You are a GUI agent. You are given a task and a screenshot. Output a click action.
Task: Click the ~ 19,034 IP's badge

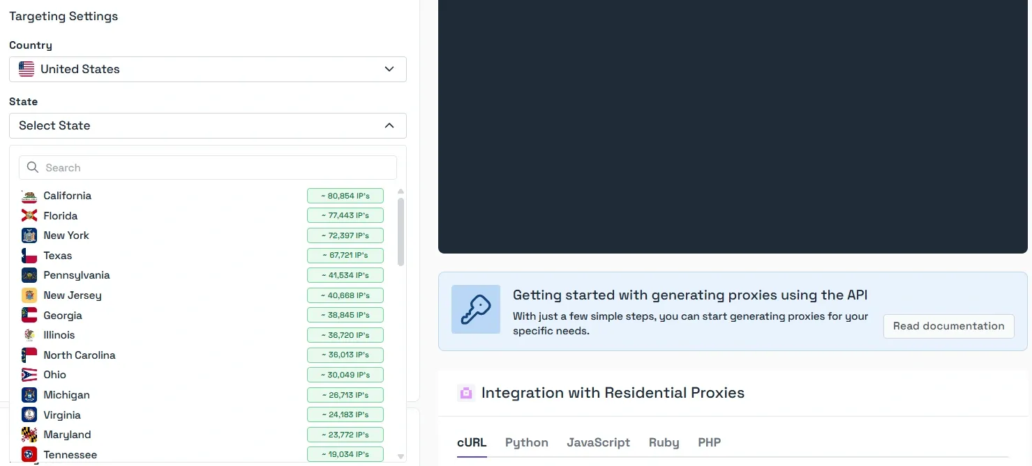[x=345, y=454]
